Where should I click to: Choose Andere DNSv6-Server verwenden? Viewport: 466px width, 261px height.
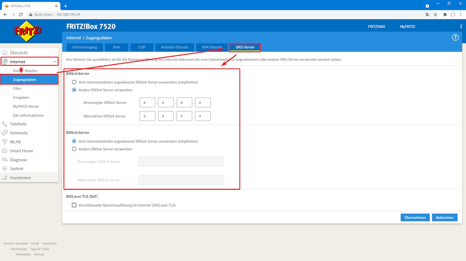coord(74,149)
